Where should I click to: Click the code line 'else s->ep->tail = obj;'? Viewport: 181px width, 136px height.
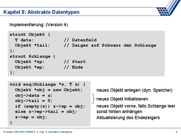pos(46,112)
